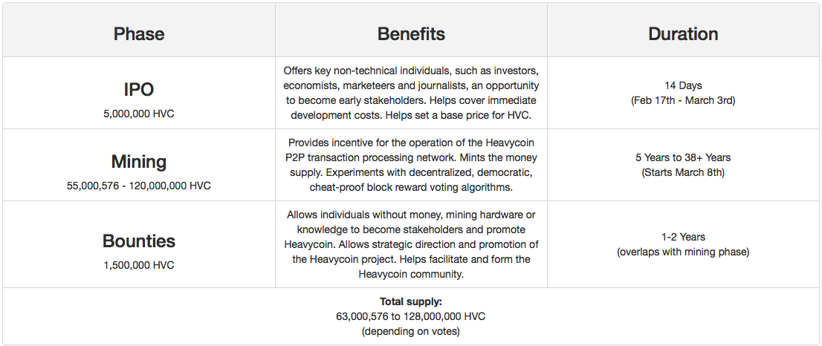Viewport: 822px width, 346px height.
Task: Click the Total supply label
Action: click(411, 302)
